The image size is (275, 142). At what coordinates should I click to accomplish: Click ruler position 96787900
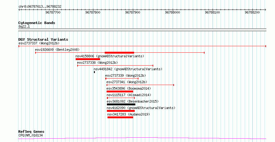click(133, 12)
